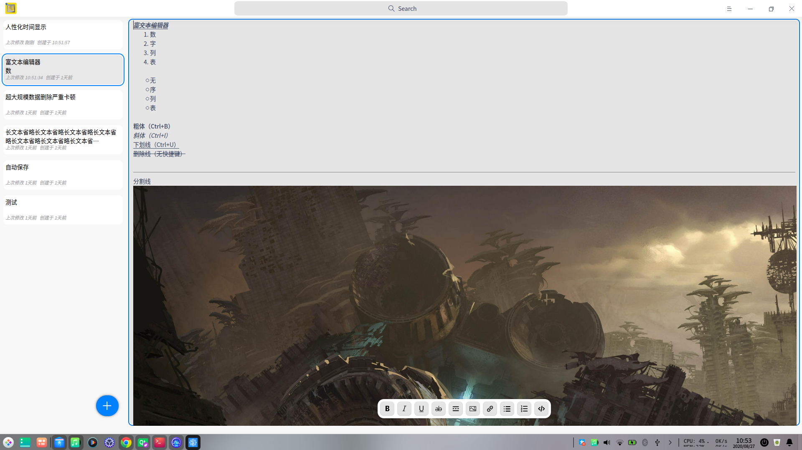
Task: Open music player in dock
Action: tap(76, 442)
